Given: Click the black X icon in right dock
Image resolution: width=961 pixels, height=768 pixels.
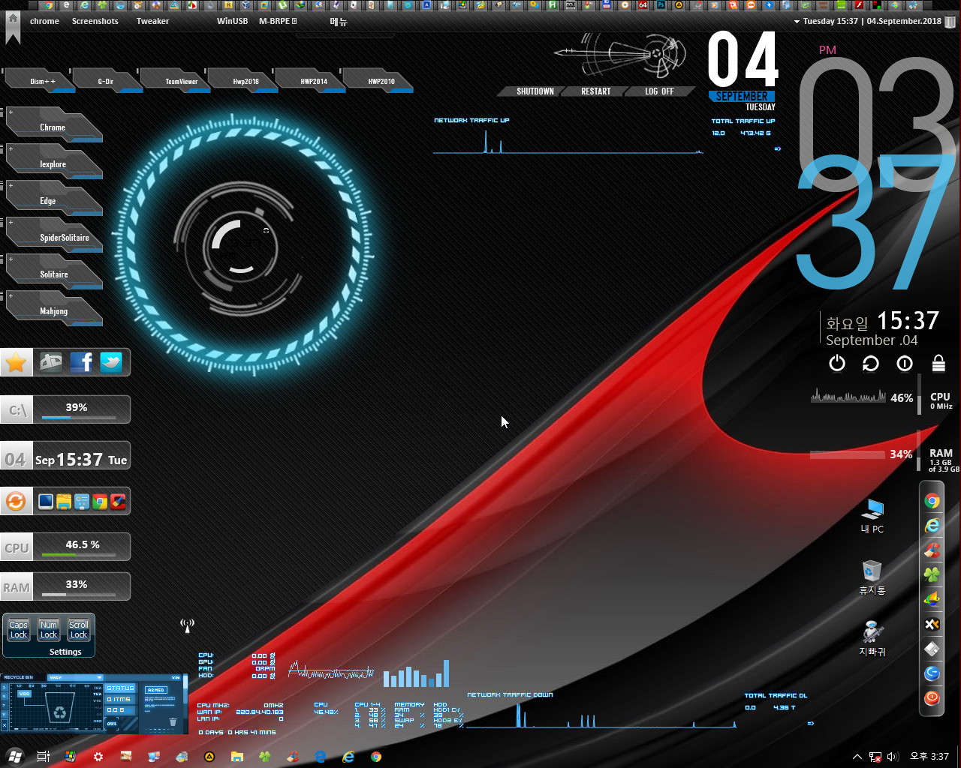Looking at the screenshot, I should (x=932, y=624).
